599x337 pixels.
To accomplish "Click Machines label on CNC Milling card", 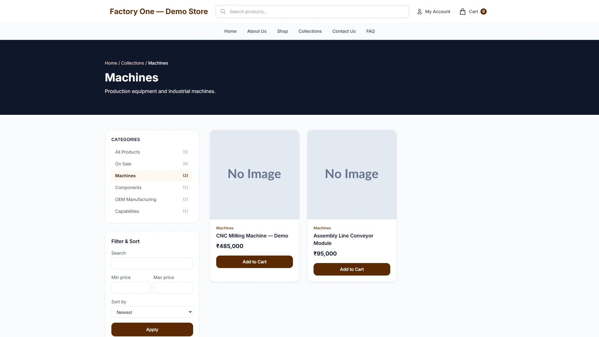I will (225, 228).
